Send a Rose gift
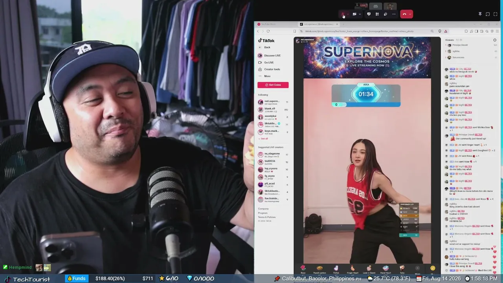 pyautogui.click(x=303, y=270)
